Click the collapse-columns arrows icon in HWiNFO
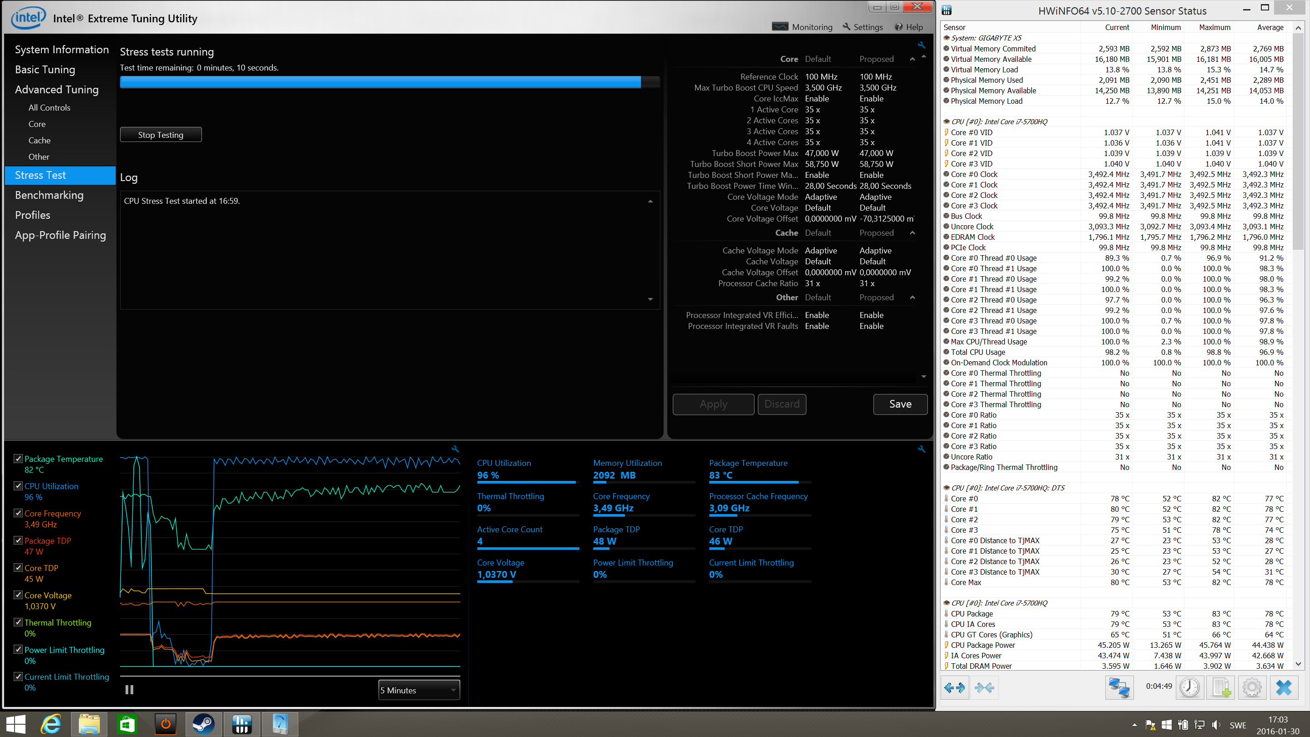The image size is (1310, 737). pyautogui.click(x=984, y=688)
